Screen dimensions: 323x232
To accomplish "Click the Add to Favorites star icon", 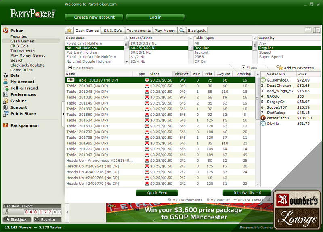I will pos(279,67).
